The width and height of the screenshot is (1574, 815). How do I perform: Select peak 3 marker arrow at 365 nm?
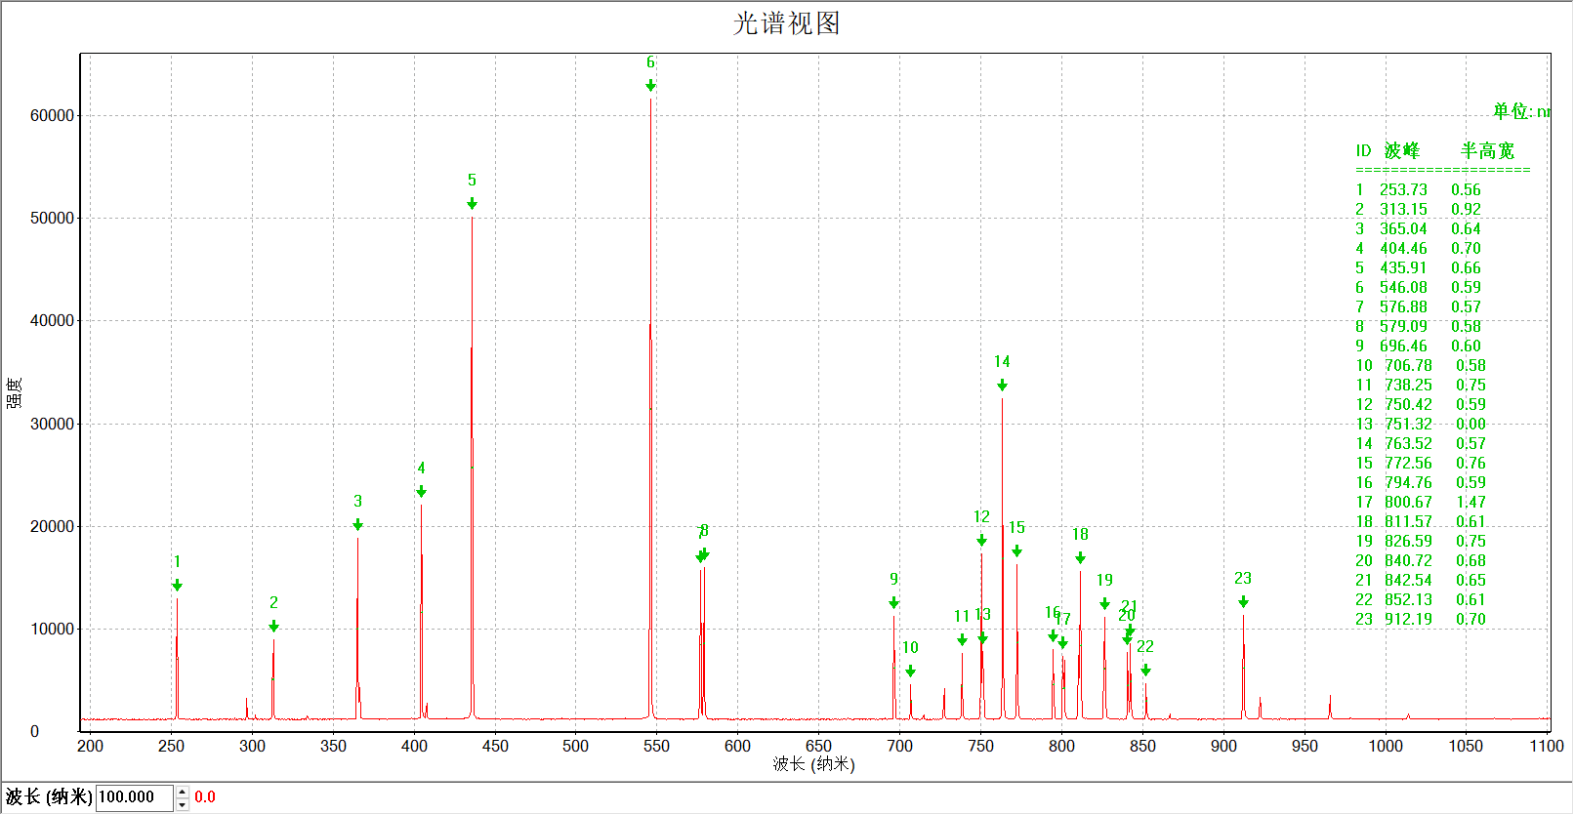pyautogui.click(x=357, y=525)
